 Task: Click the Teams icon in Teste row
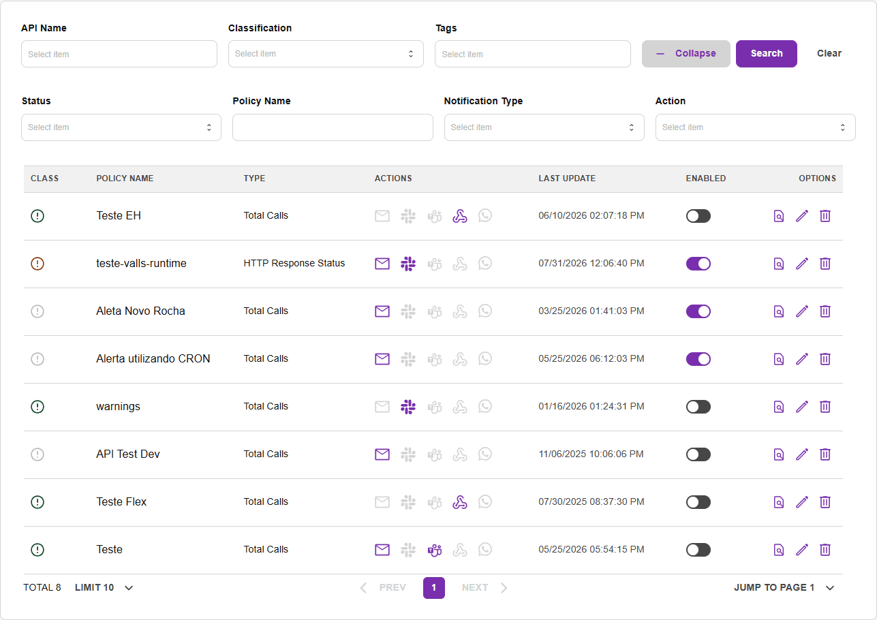click(x=434, y=550)
